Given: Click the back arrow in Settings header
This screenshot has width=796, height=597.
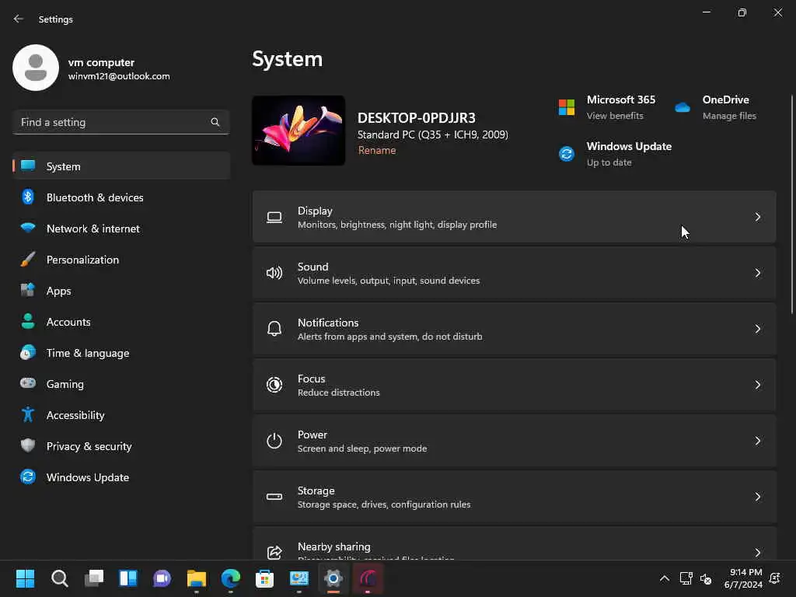Looking at the screenshot, I should (x=19, y=19).
